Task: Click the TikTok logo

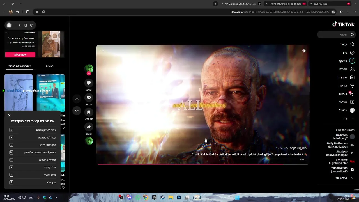Action: coord(343,24)
